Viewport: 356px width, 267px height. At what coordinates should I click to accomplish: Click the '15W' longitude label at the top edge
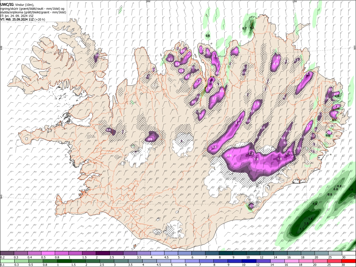coord(295,1)
